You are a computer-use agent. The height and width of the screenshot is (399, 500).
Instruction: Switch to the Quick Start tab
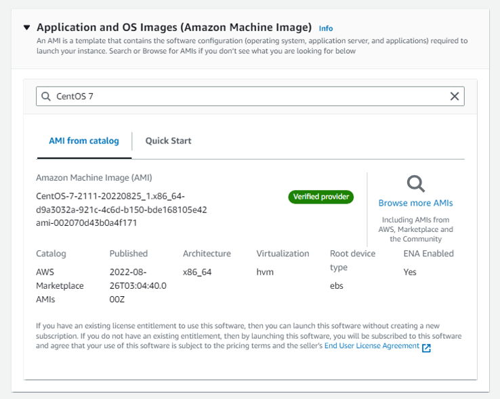click(168, 141)
